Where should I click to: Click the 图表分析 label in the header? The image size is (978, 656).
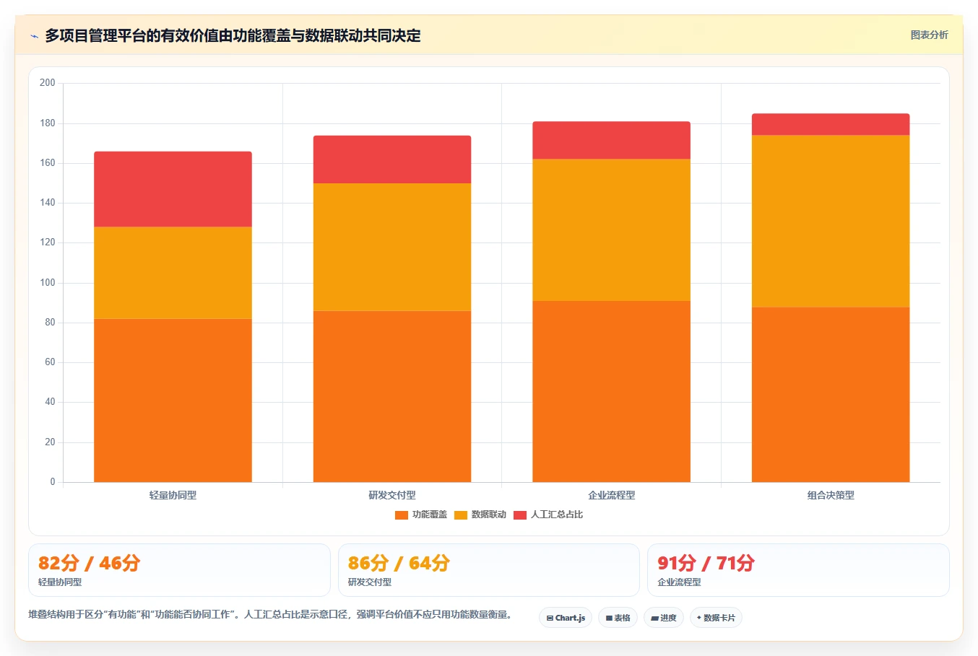(x=929, y=35)
